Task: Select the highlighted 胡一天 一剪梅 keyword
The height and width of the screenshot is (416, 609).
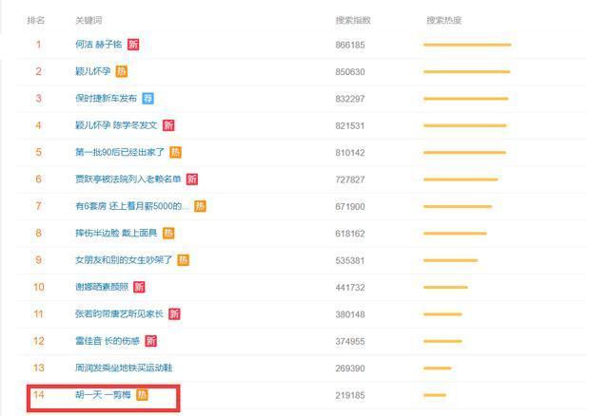Action: pos(103,395)
